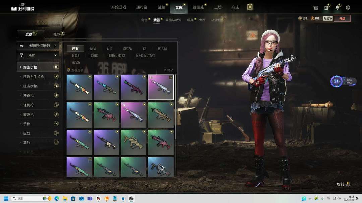Click the 升级 upgrade button
Image resolution: width=362 pixels, height=203 pixels.
click(342, 18)
